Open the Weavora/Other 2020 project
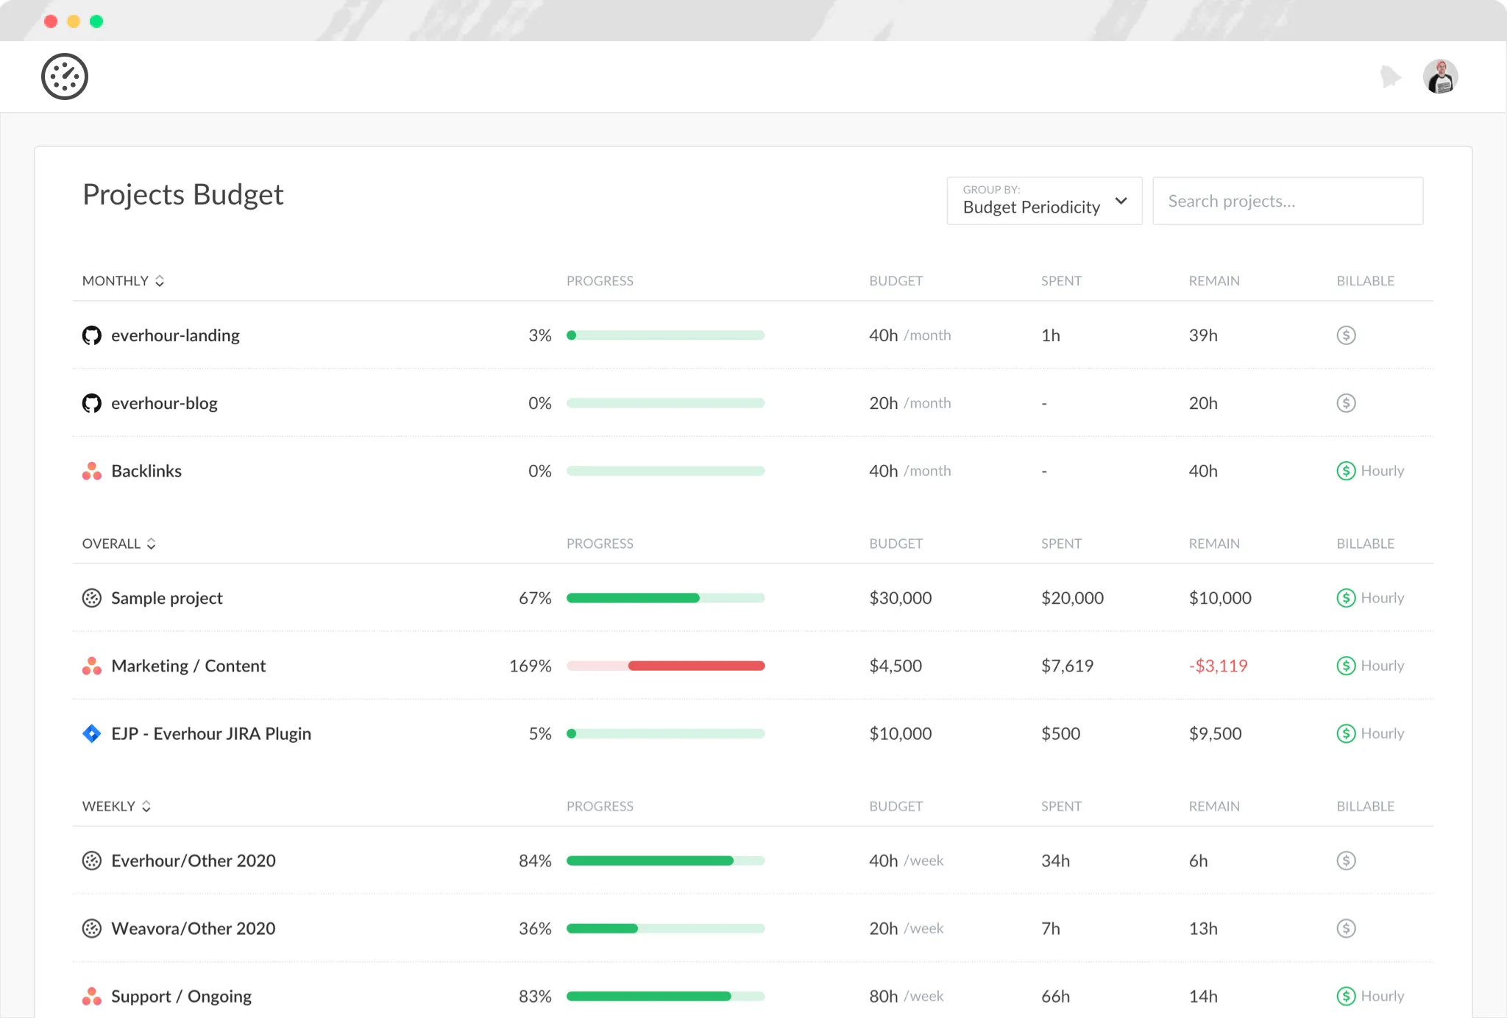1507x1018 pixels. pyautogui.click(x=193, y=928)
